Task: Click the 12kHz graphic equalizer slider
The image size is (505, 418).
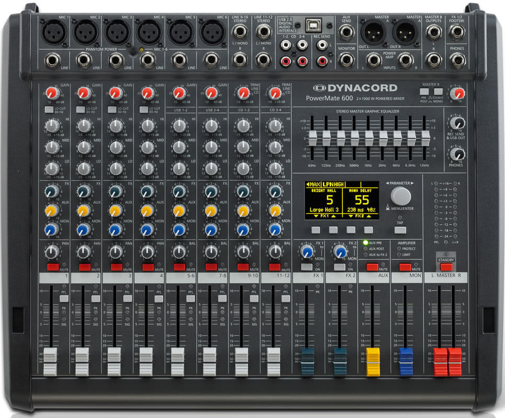Action: [426, 138]
